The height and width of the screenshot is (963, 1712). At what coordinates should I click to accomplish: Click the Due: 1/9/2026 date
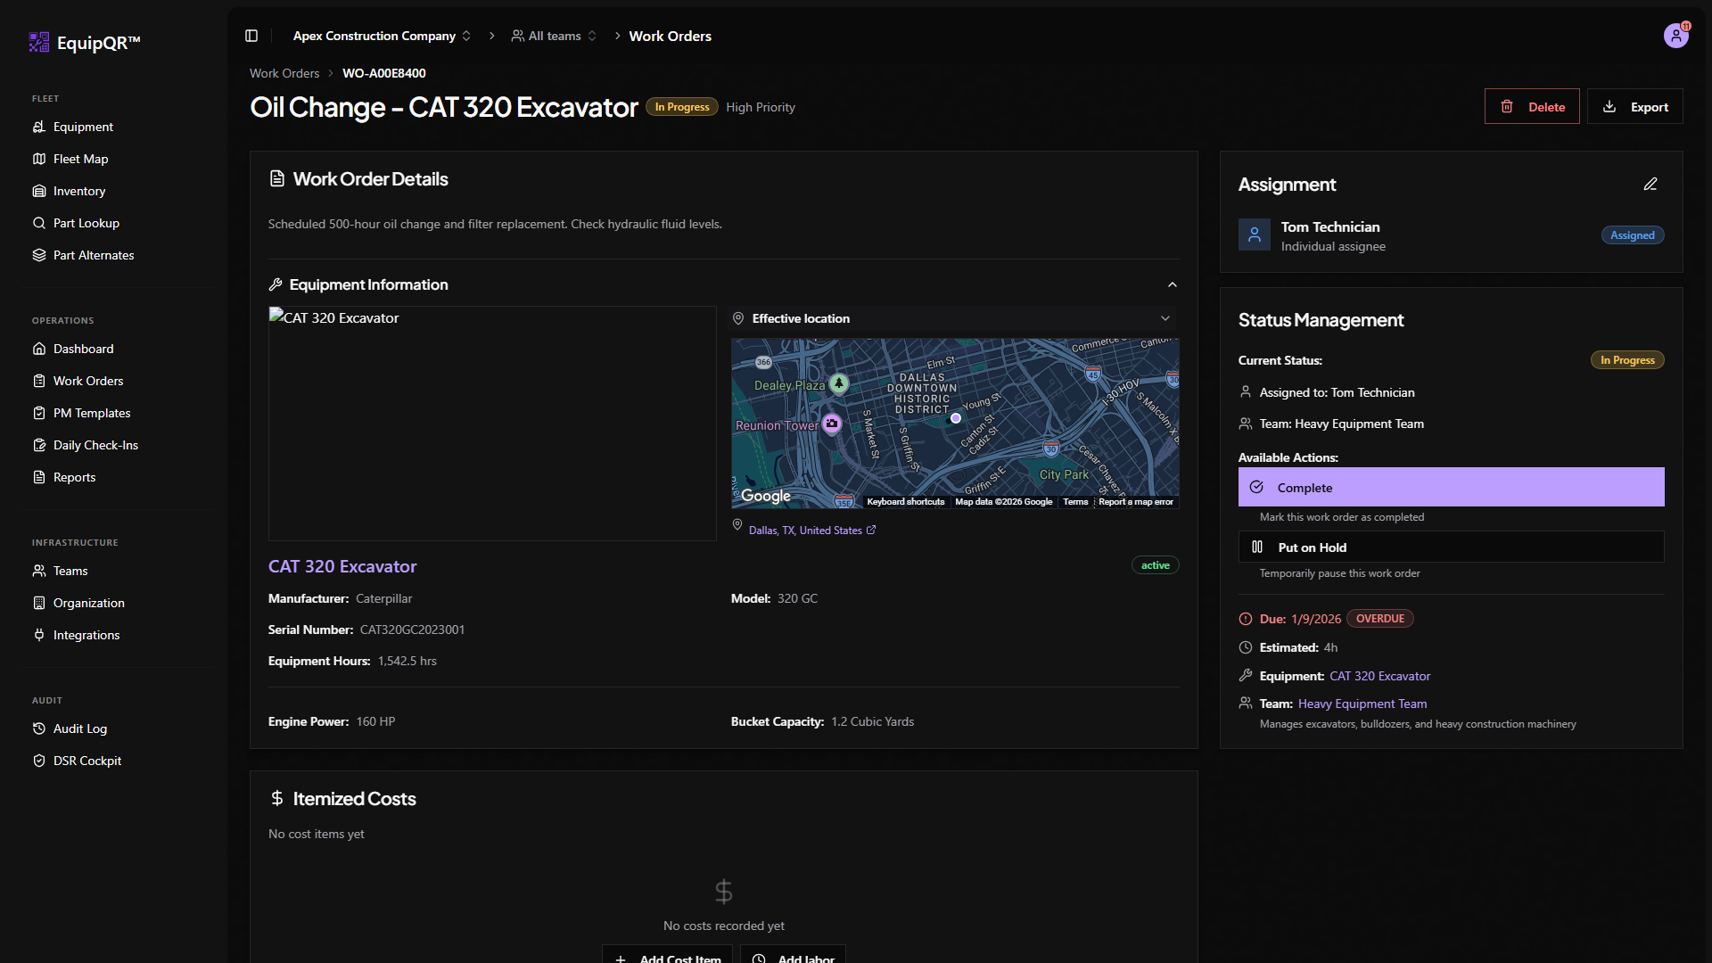point(1300,619)
